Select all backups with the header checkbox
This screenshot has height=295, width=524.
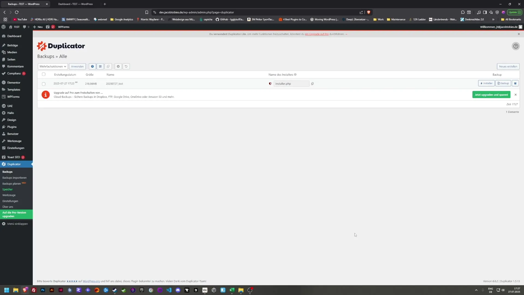point(44,74)
